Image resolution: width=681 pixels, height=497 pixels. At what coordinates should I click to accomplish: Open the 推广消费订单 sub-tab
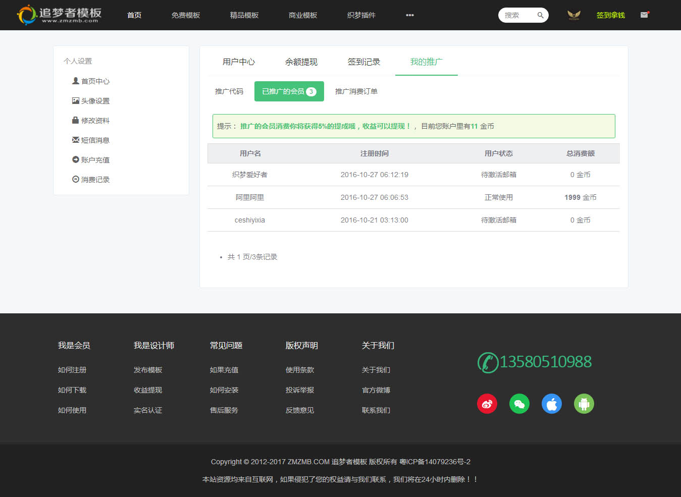[356, 91]
